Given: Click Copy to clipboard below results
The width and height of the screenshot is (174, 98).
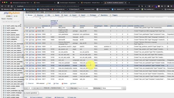Looking at the screenshot, I should click(36, 97).
